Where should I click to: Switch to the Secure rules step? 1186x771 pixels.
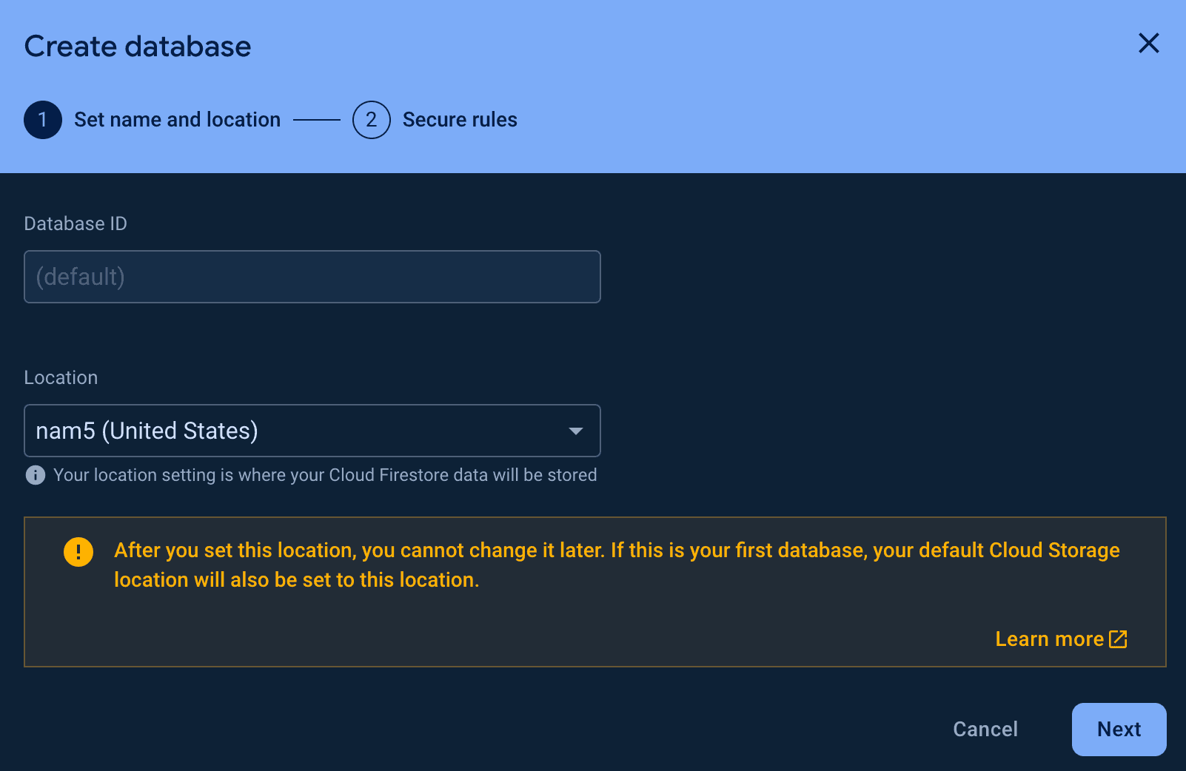[x=459, y=119]
